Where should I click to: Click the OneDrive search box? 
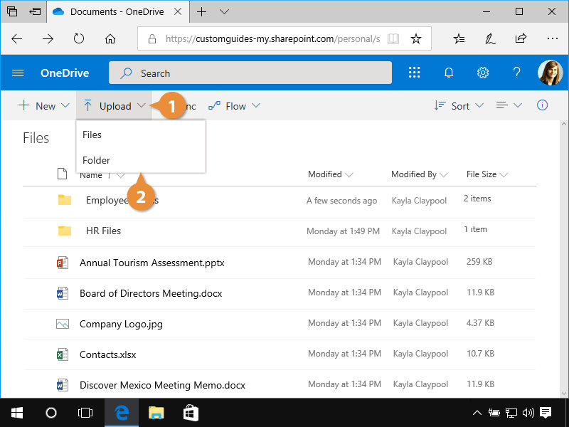250,73
